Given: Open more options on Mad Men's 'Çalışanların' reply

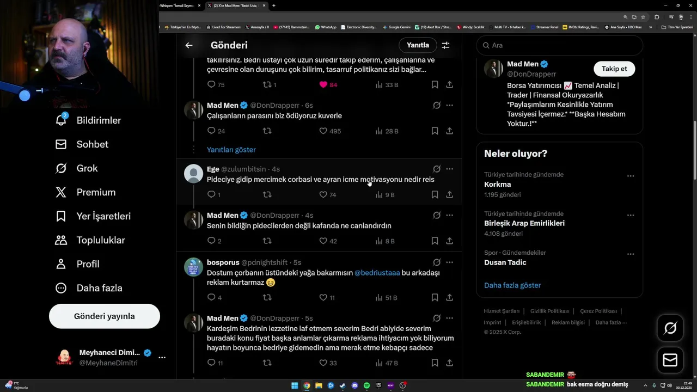Looking at the screenshot, I should (450, 105).
